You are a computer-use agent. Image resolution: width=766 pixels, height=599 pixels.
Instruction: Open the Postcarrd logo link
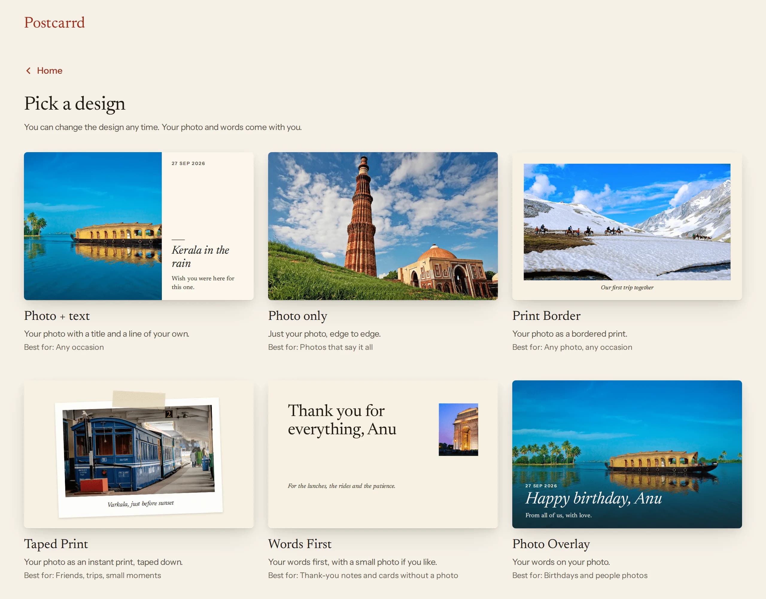54,22
